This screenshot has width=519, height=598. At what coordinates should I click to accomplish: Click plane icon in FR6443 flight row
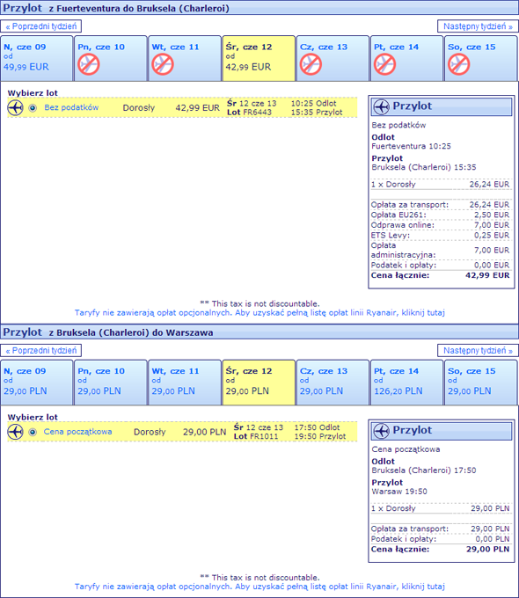pyautogui.click(x=15, y=107)
